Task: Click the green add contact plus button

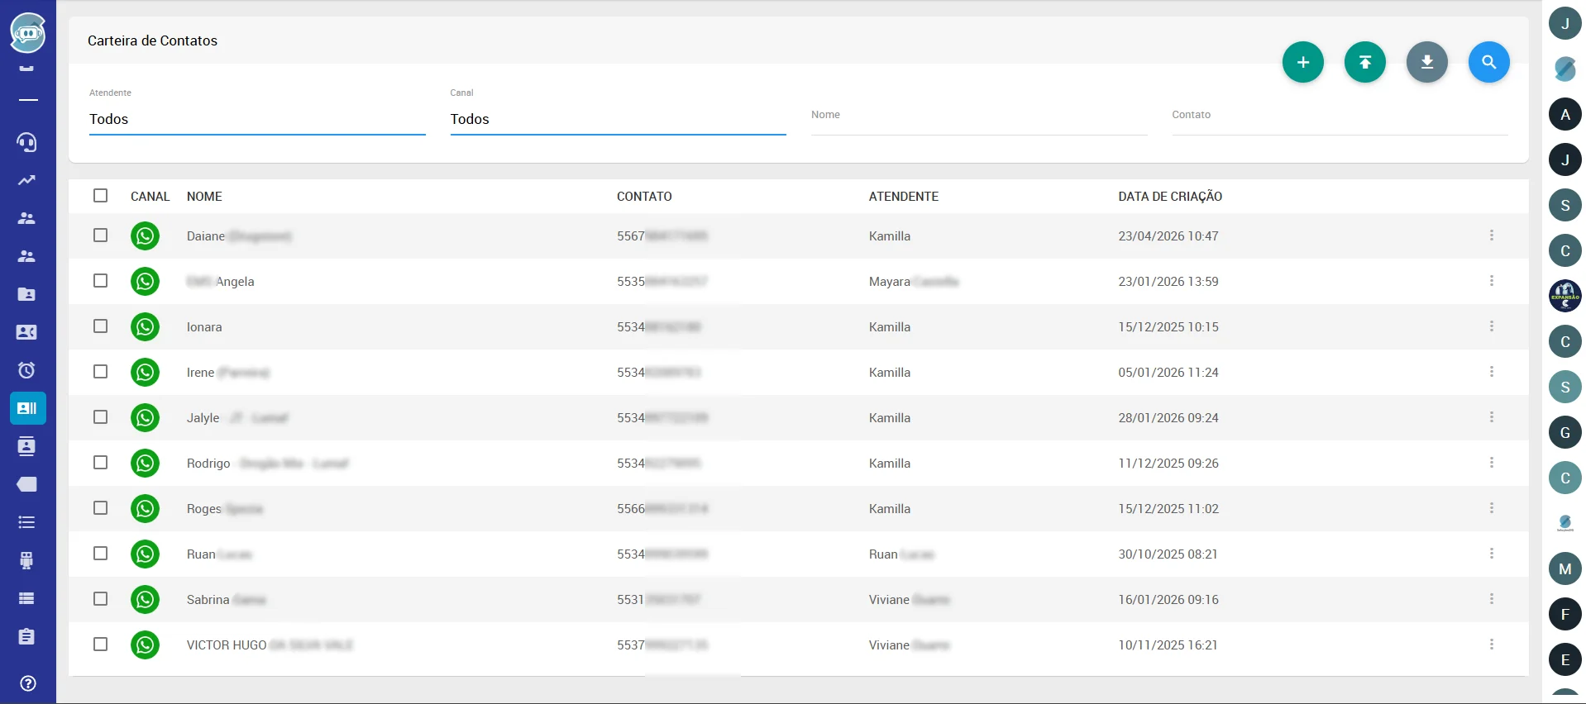Action: (1302, 62)
